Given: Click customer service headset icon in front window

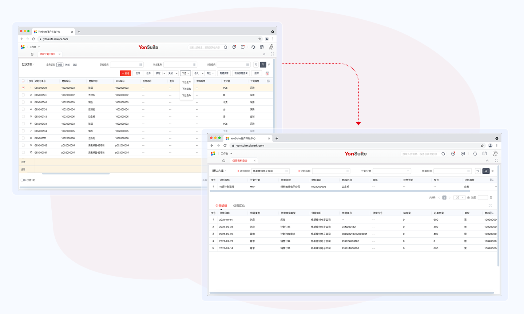Looking at the screenshot, I should tap(475, 154).
